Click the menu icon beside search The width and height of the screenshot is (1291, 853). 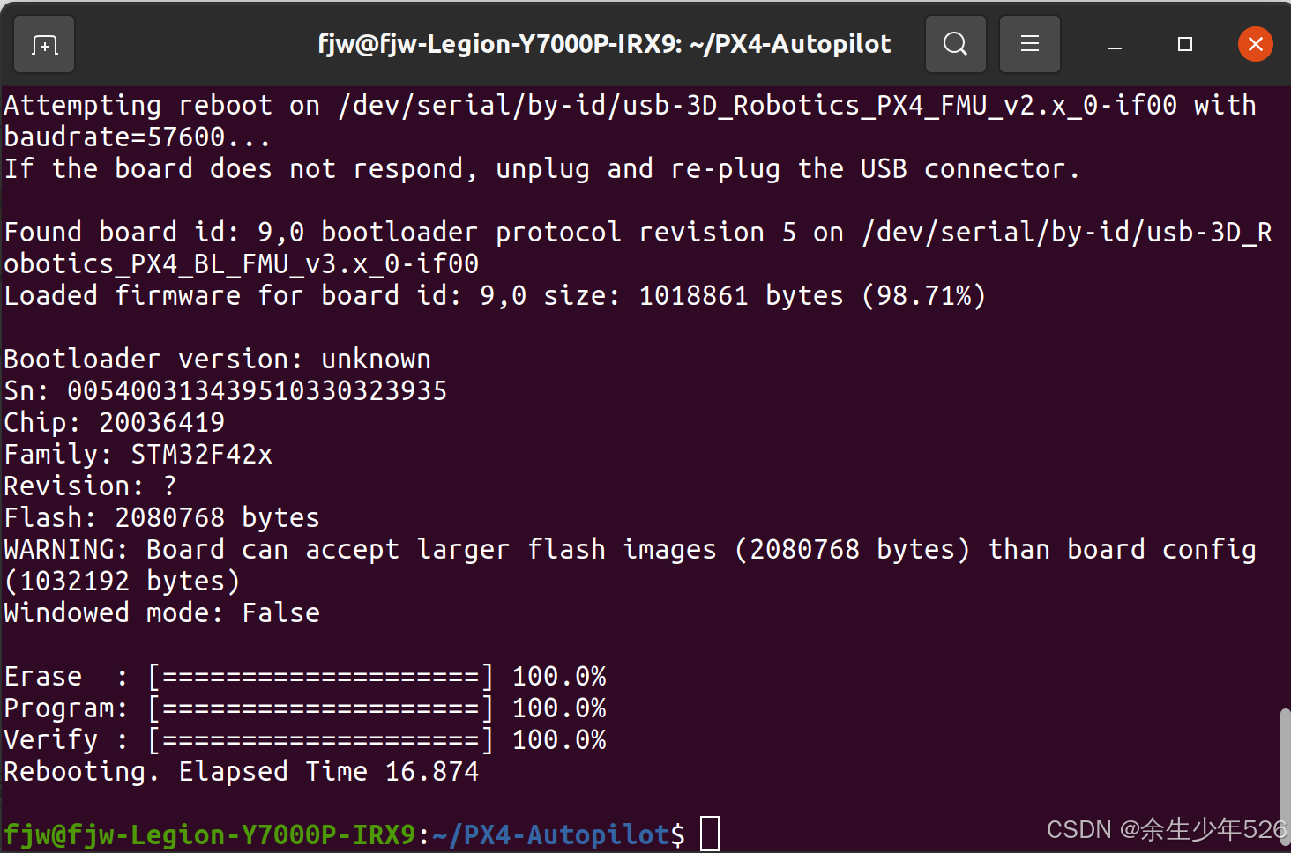coord(1029,43)
